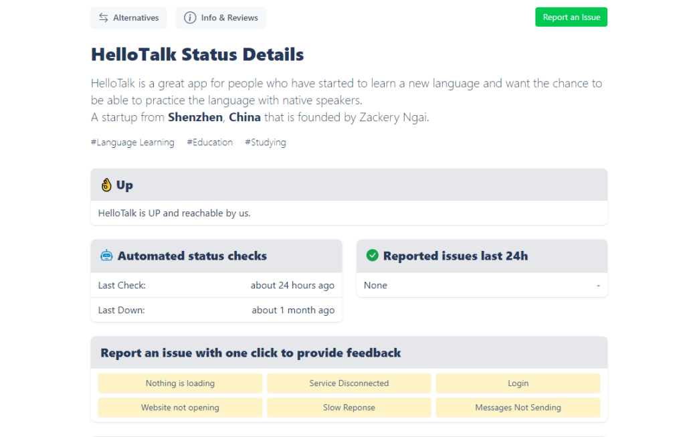Open the #Studying tag
The height and width of the screenshot is (437, 685).
[x=266, y=143]
